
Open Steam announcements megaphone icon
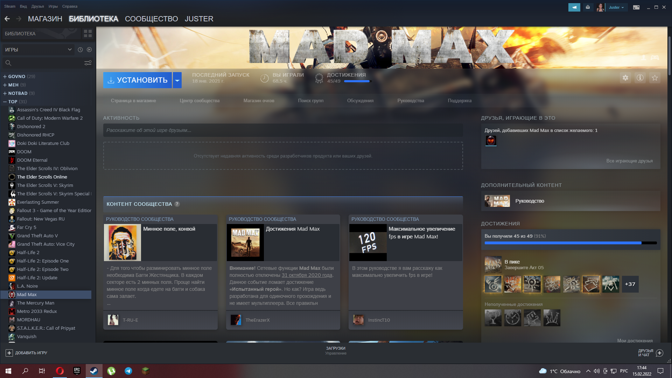coord(574,7)
